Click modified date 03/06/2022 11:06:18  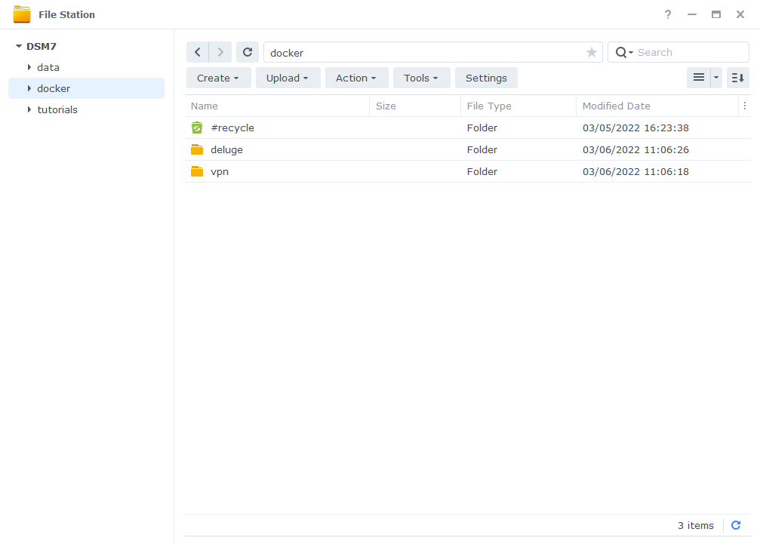635,171
